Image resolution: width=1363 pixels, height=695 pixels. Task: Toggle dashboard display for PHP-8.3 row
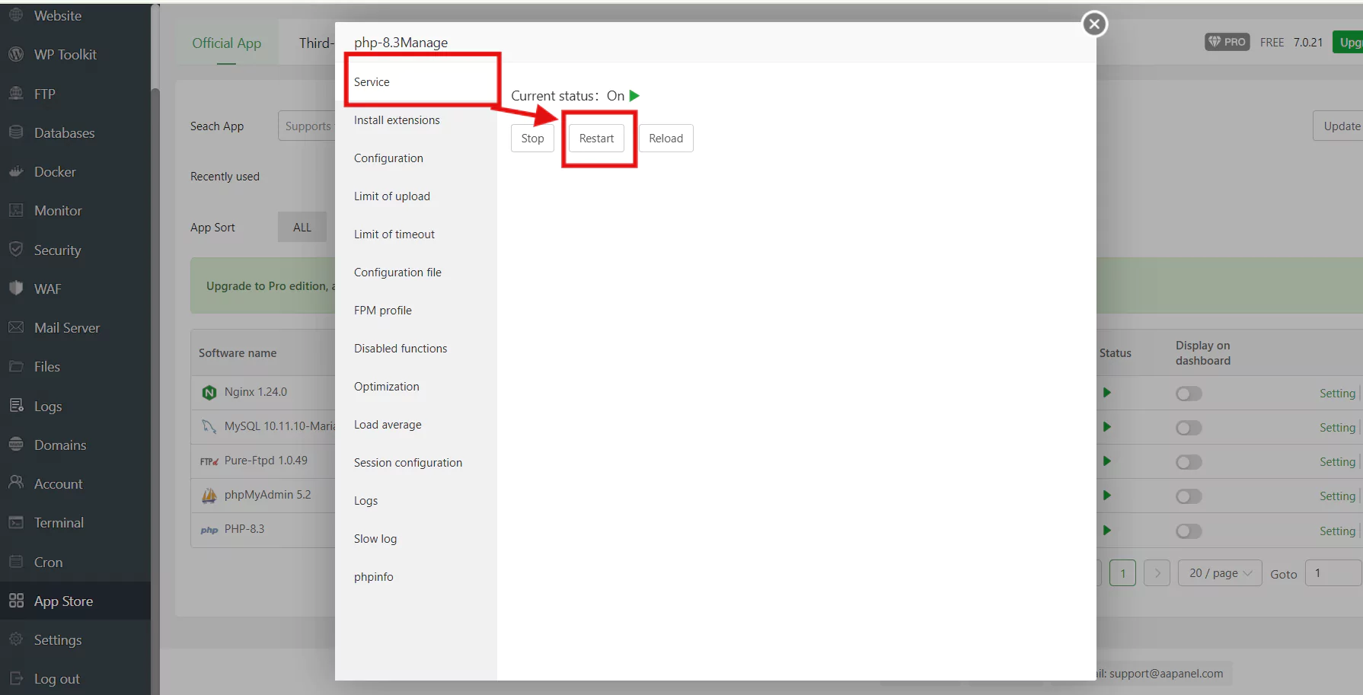1189,531
